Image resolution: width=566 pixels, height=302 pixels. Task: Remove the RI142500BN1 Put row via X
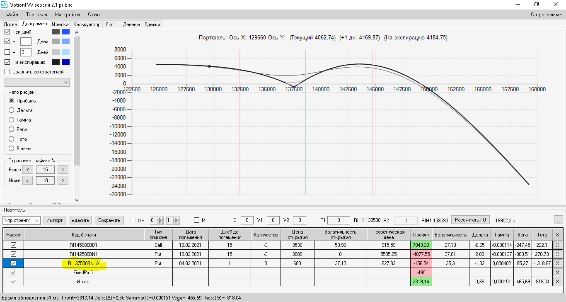click(x=557, y=254)
